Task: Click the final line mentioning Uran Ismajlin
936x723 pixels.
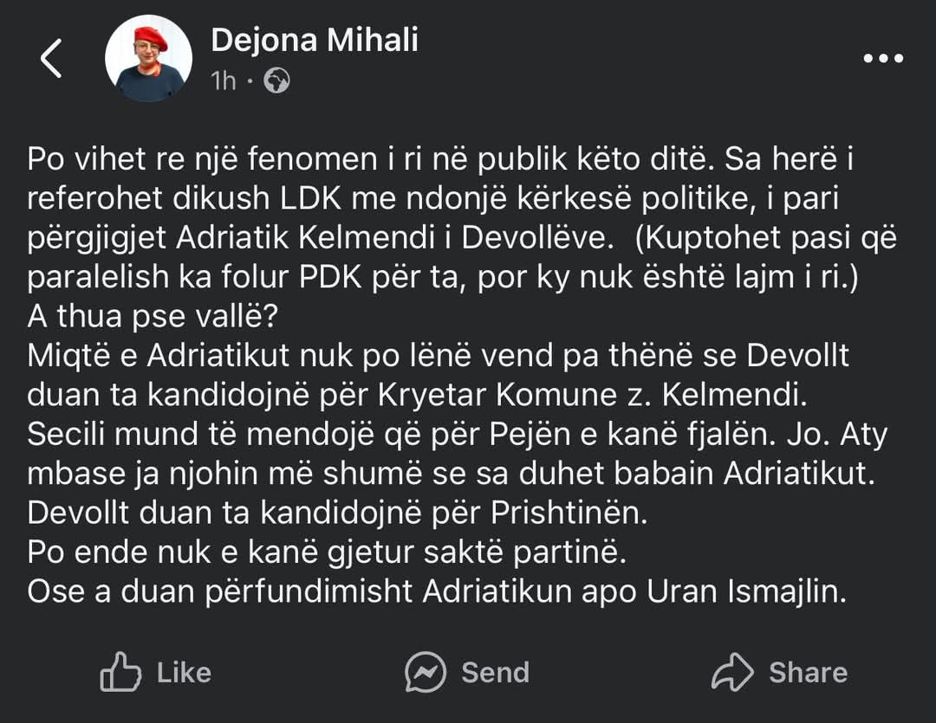Action: 437,591
